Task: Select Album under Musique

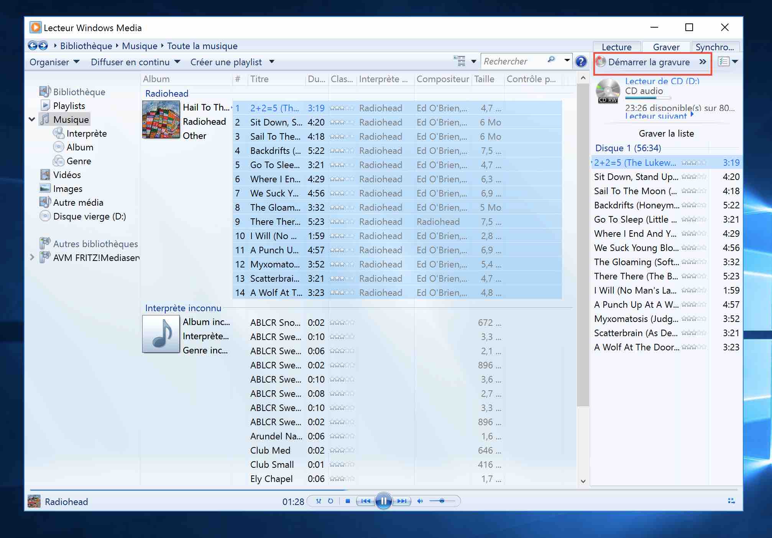Action: 80,147
